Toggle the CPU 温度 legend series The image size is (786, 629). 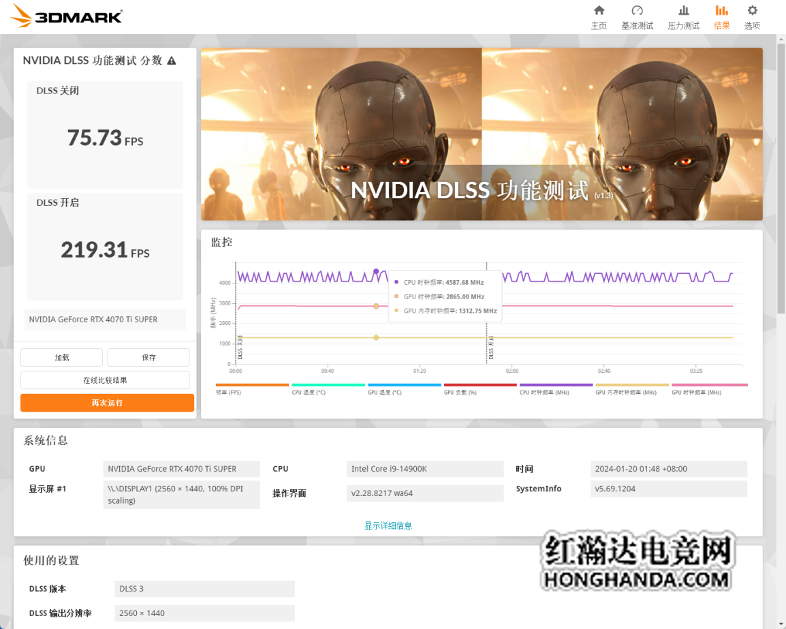point(328,389)
